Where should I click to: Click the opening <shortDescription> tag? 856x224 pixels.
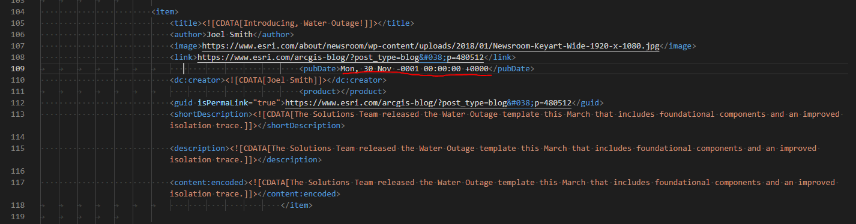(x=209, y=114)
